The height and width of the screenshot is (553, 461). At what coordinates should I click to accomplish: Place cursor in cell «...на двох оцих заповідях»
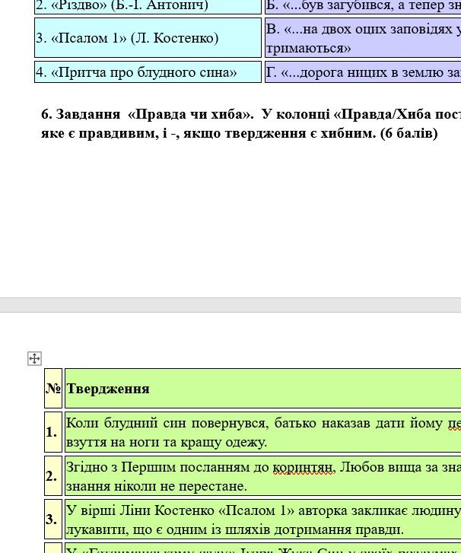[x=363, y=38]
